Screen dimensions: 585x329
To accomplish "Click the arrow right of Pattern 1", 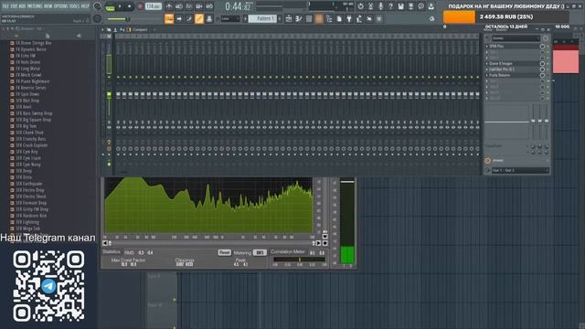I will (x=280, y=18).
